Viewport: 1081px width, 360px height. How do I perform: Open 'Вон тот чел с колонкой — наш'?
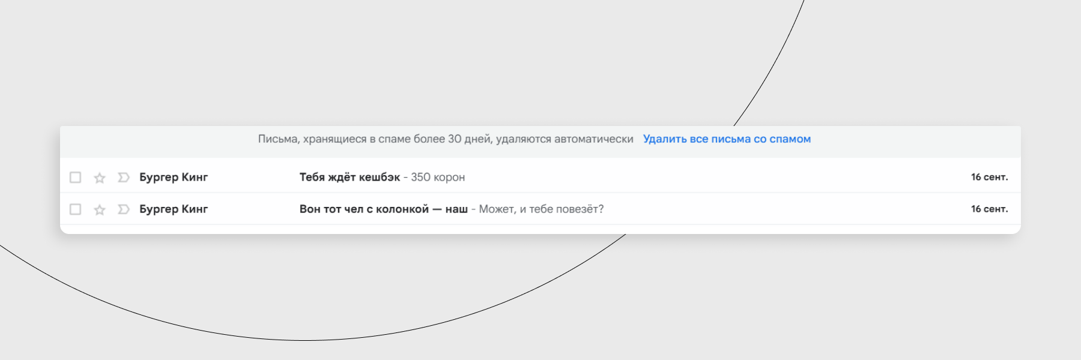(383, 209)
